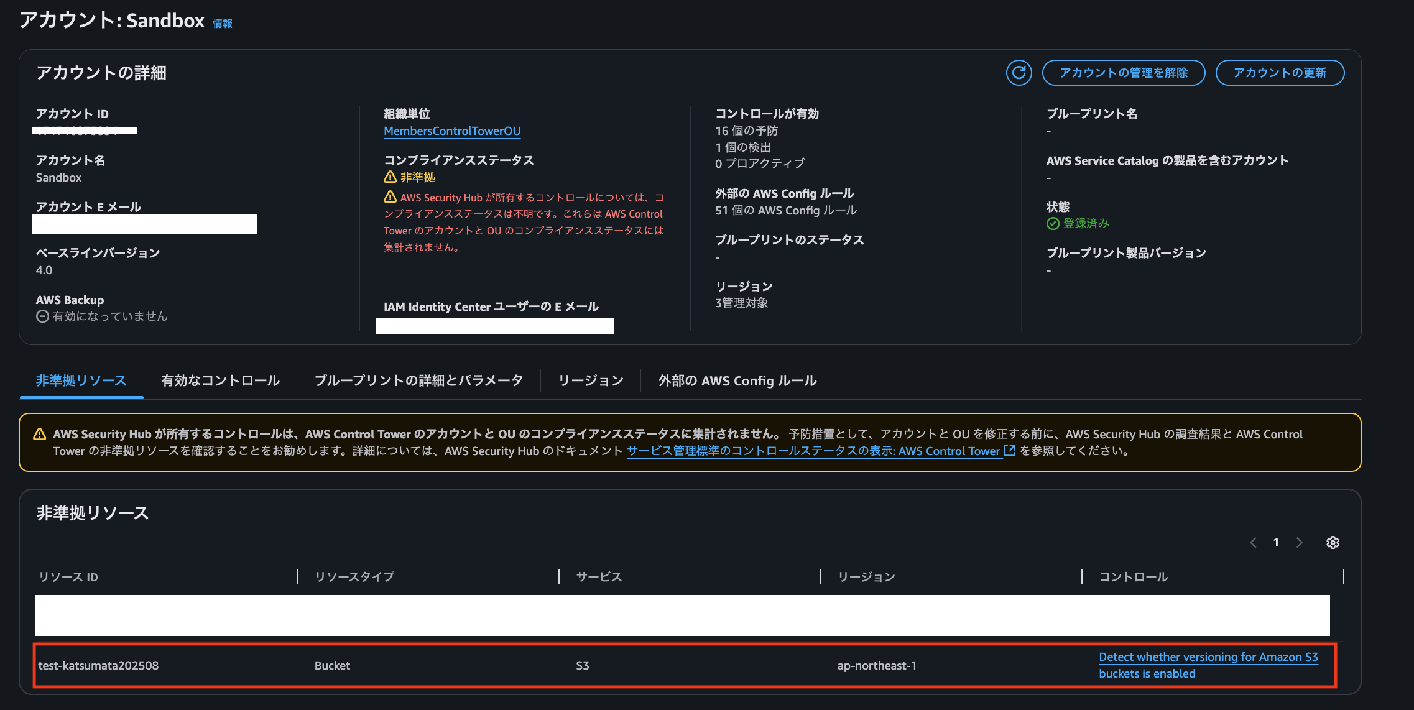1414x710 pixels.
Task: Click the test-katsumata202508 resource ID cell
Action: pyautogui.click(x=98, y=665)
